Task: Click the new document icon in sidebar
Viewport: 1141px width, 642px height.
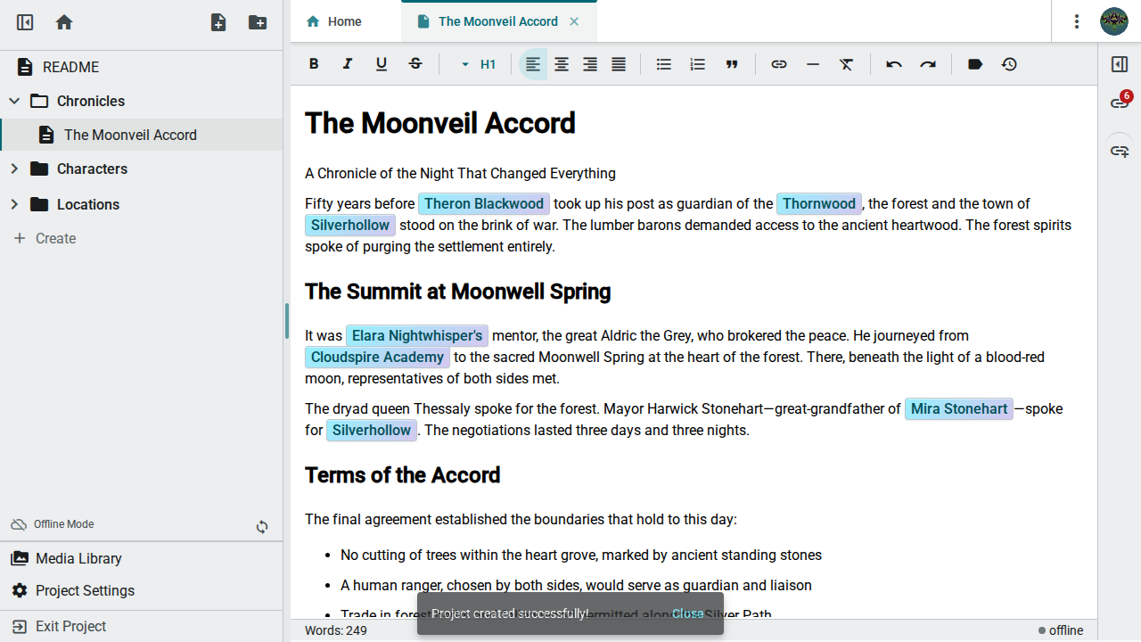Action: click(218, 22)
